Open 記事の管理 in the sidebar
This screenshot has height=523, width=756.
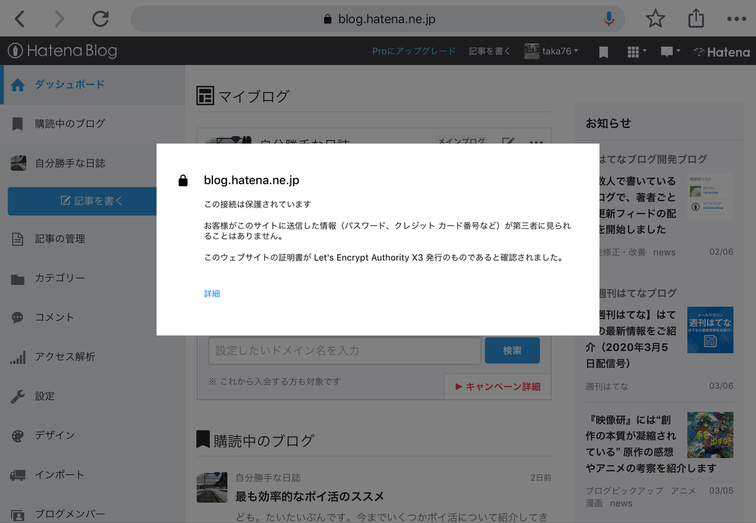point(93,239)
